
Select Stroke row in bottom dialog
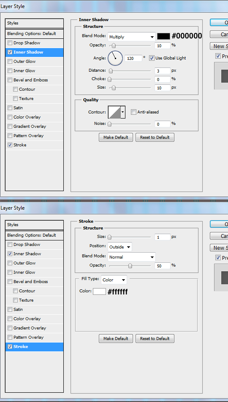34,347
